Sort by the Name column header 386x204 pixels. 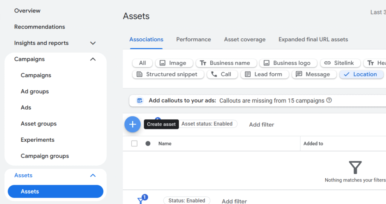tap(165, 144)
